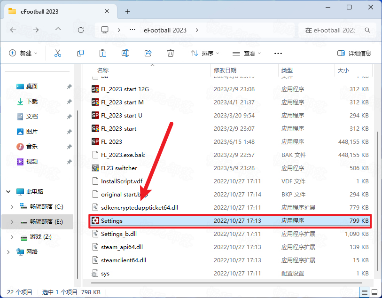The width and height of the screenshot is (382, 298).
Task: Open Pictures (图片) in quick access
Action: click(31, 132)
